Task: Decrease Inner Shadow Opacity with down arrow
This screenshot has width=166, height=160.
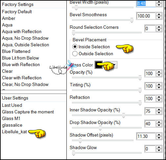Action: point(159,113)
